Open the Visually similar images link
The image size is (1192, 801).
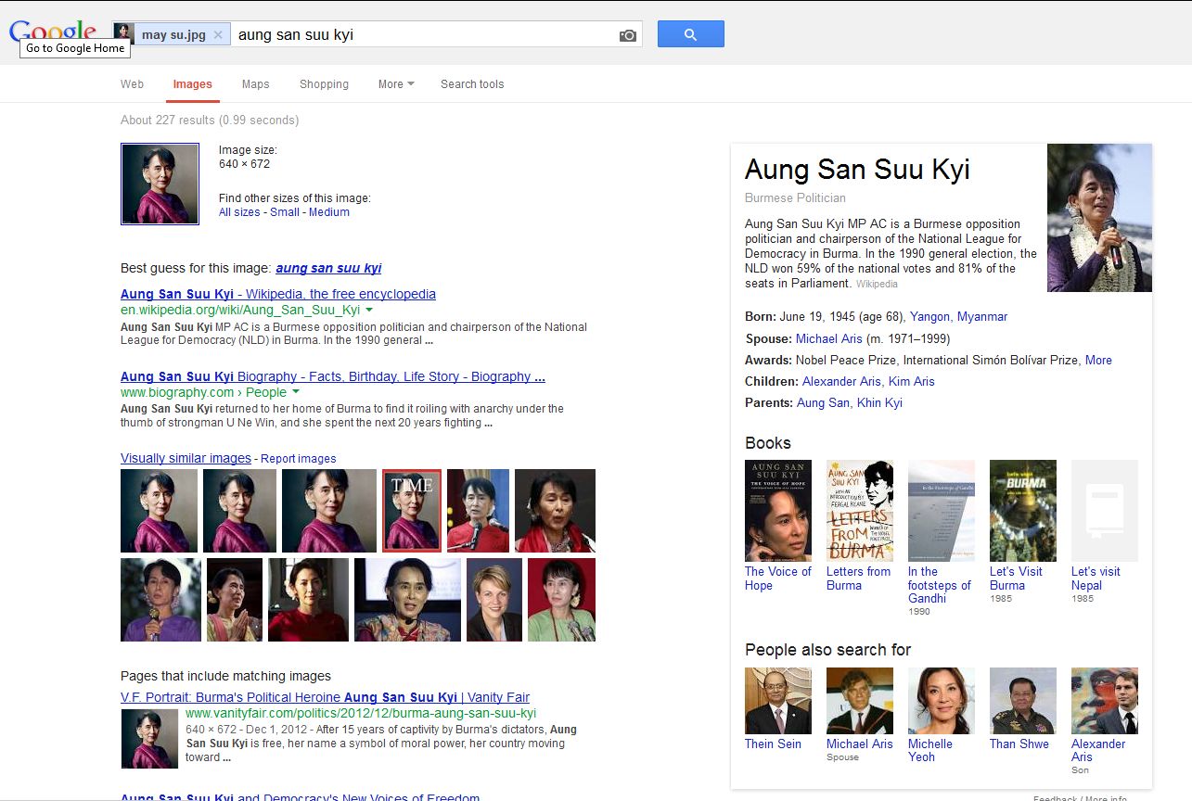[x=186, y=459]
